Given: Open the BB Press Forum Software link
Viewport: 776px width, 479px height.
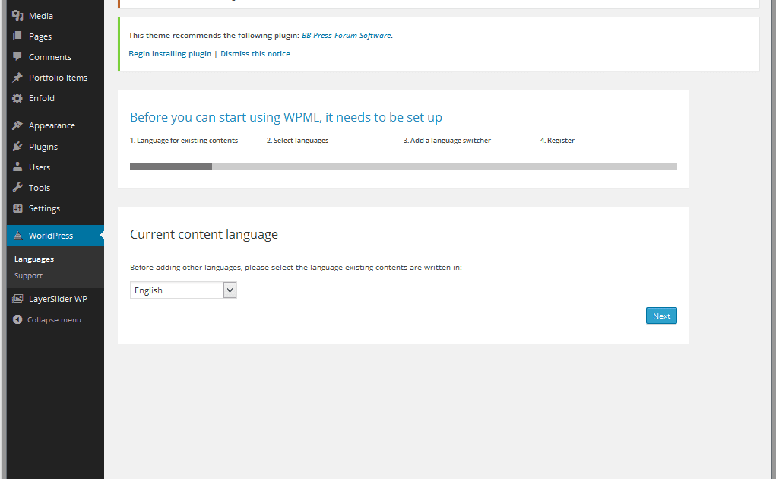Looking at the screenshot, I should (347, 36).
